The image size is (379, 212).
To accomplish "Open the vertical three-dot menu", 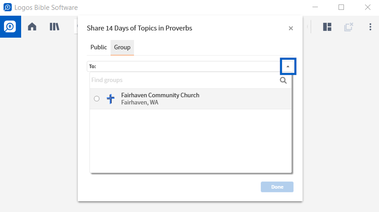I will pos(370,27).
